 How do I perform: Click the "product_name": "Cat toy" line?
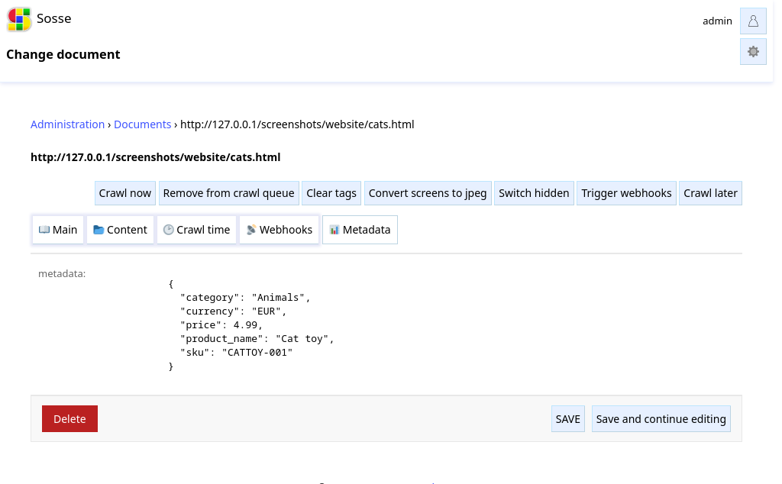point(257,339)
